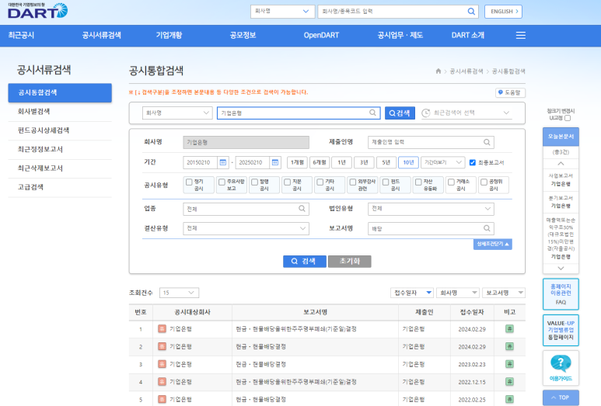The width and height of the screenshot is (601, 406).
Task: Click the magnifier icon in top search bar
Action: point(471,12)
